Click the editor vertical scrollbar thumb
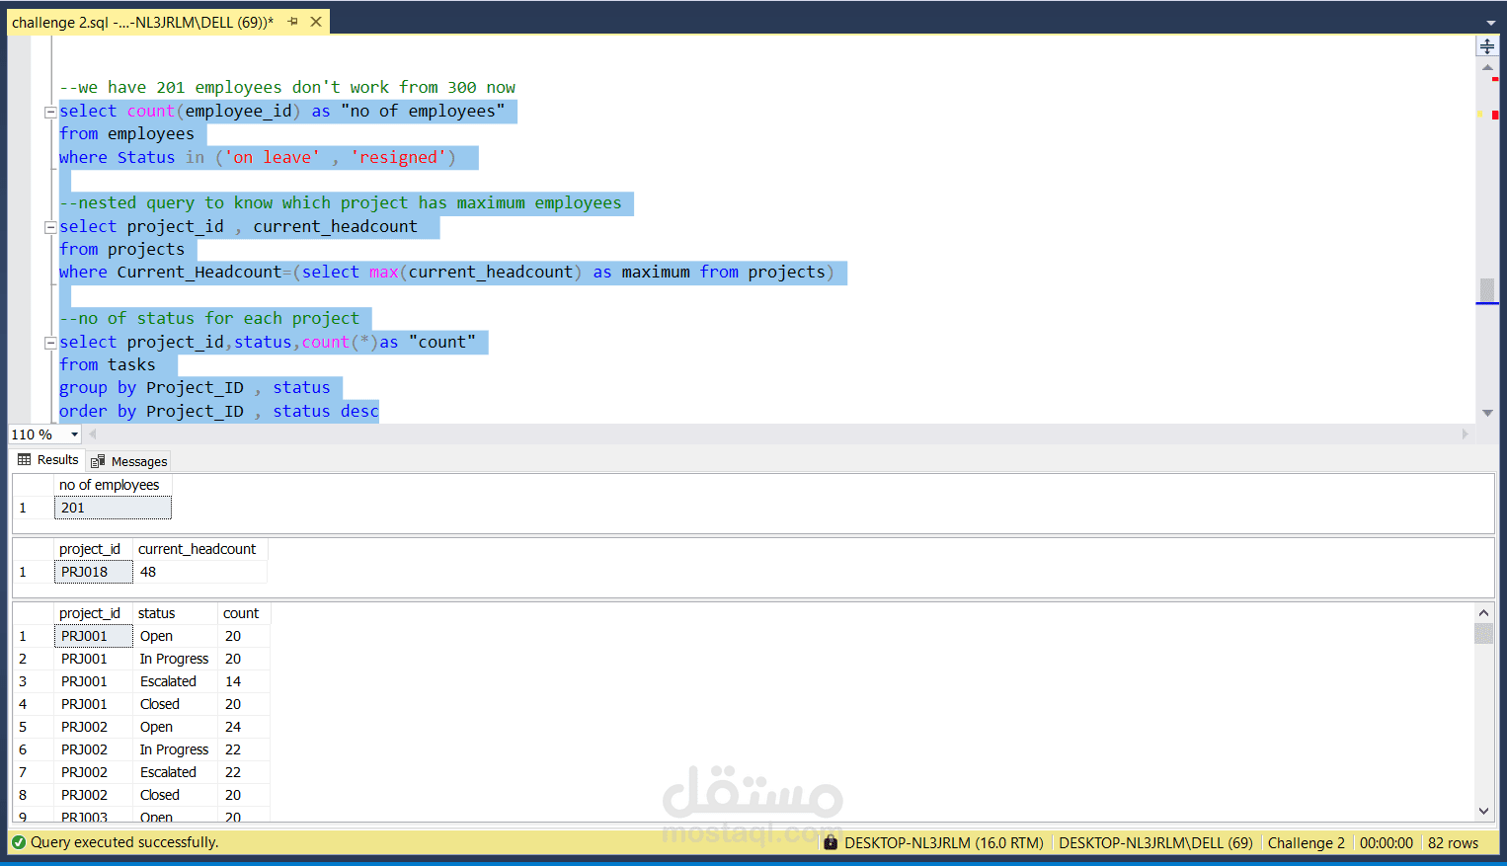 click(x=1487, y=289)
